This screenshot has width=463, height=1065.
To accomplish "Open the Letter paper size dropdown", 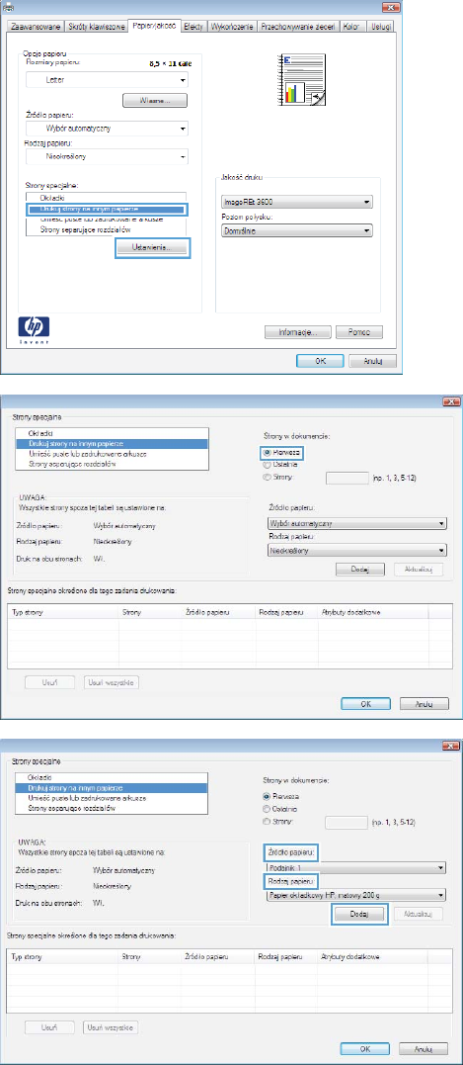I will pyautogui.click(x=107, y=79).
